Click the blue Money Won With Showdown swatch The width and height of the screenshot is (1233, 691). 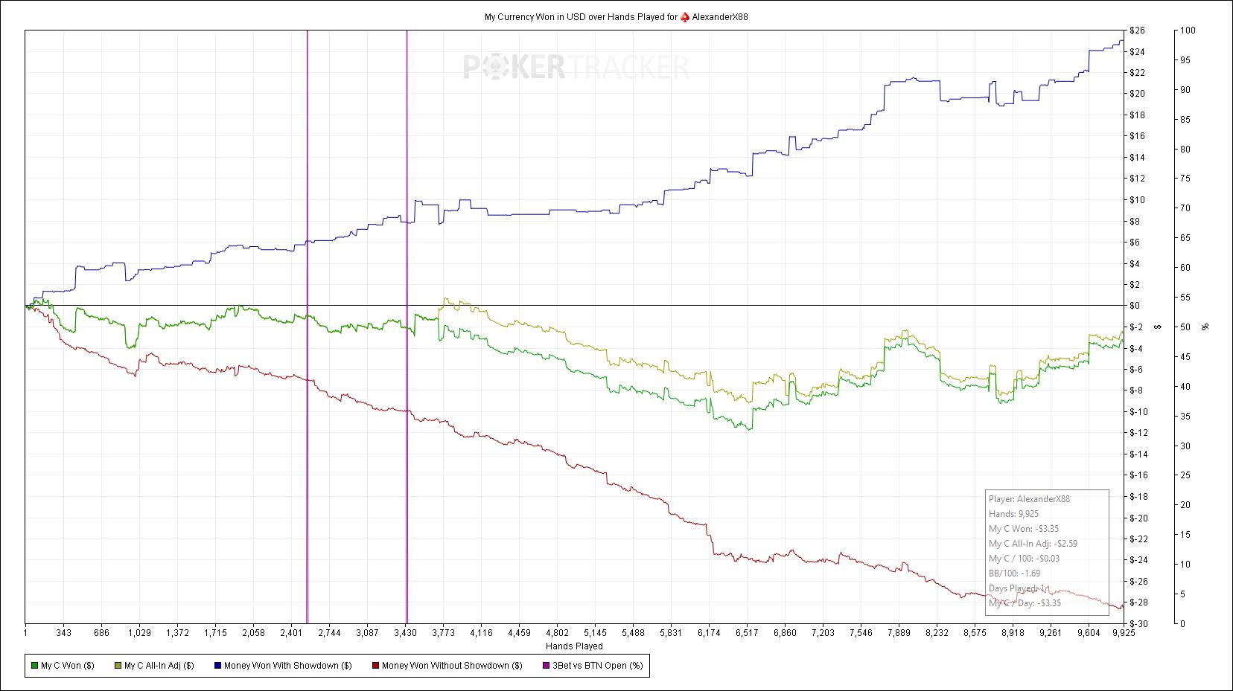(217, 666)
